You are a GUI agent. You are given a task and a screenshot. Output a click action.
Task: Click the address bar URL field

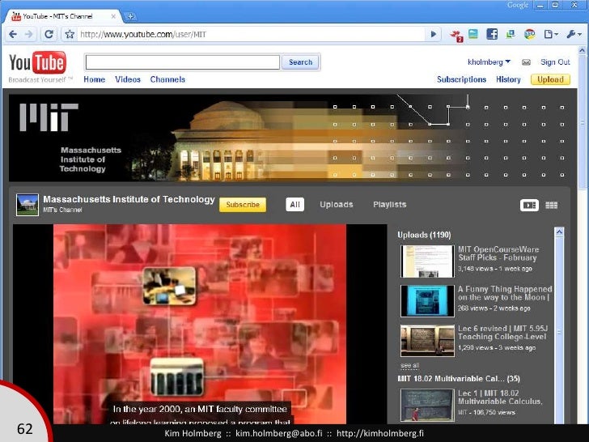pyautogui.click(x=252, y=35)
